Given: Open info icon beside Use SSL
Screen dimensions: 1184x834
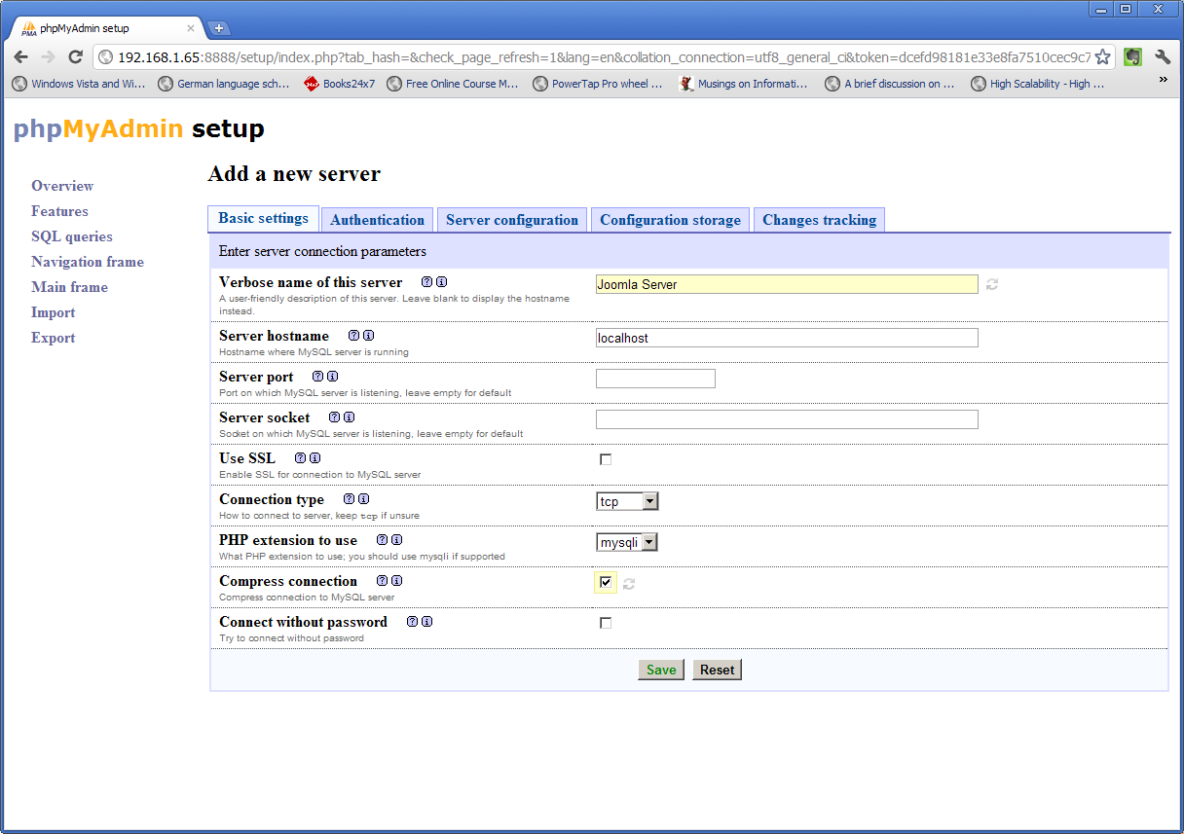Looking at the screenshot, I should (314, 458).
